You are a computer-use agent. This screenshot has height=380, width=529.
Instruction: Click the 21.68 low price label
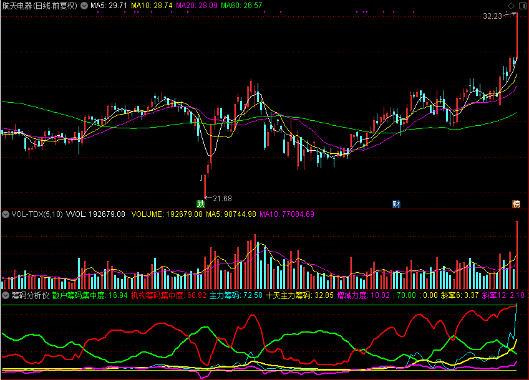(x=222, y=199)
